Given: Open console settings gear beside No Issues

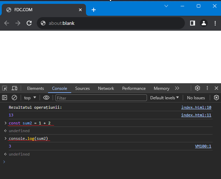Looking at the screenshot, I should (216, 98).
